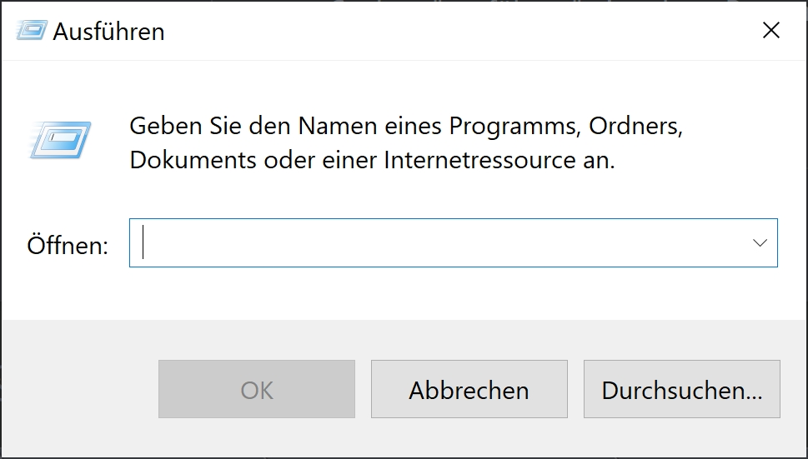This screenshot has width=808, height=459.
Task: Click into the Öffnen text input field
Action: [x=434, y=243]
